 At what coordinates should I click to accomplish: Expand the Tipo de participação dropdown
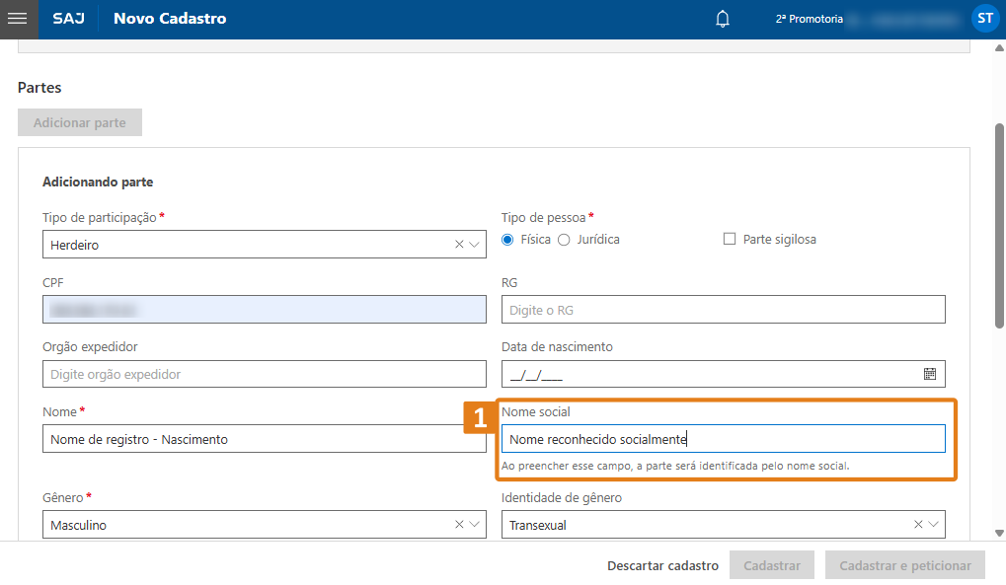475,245
